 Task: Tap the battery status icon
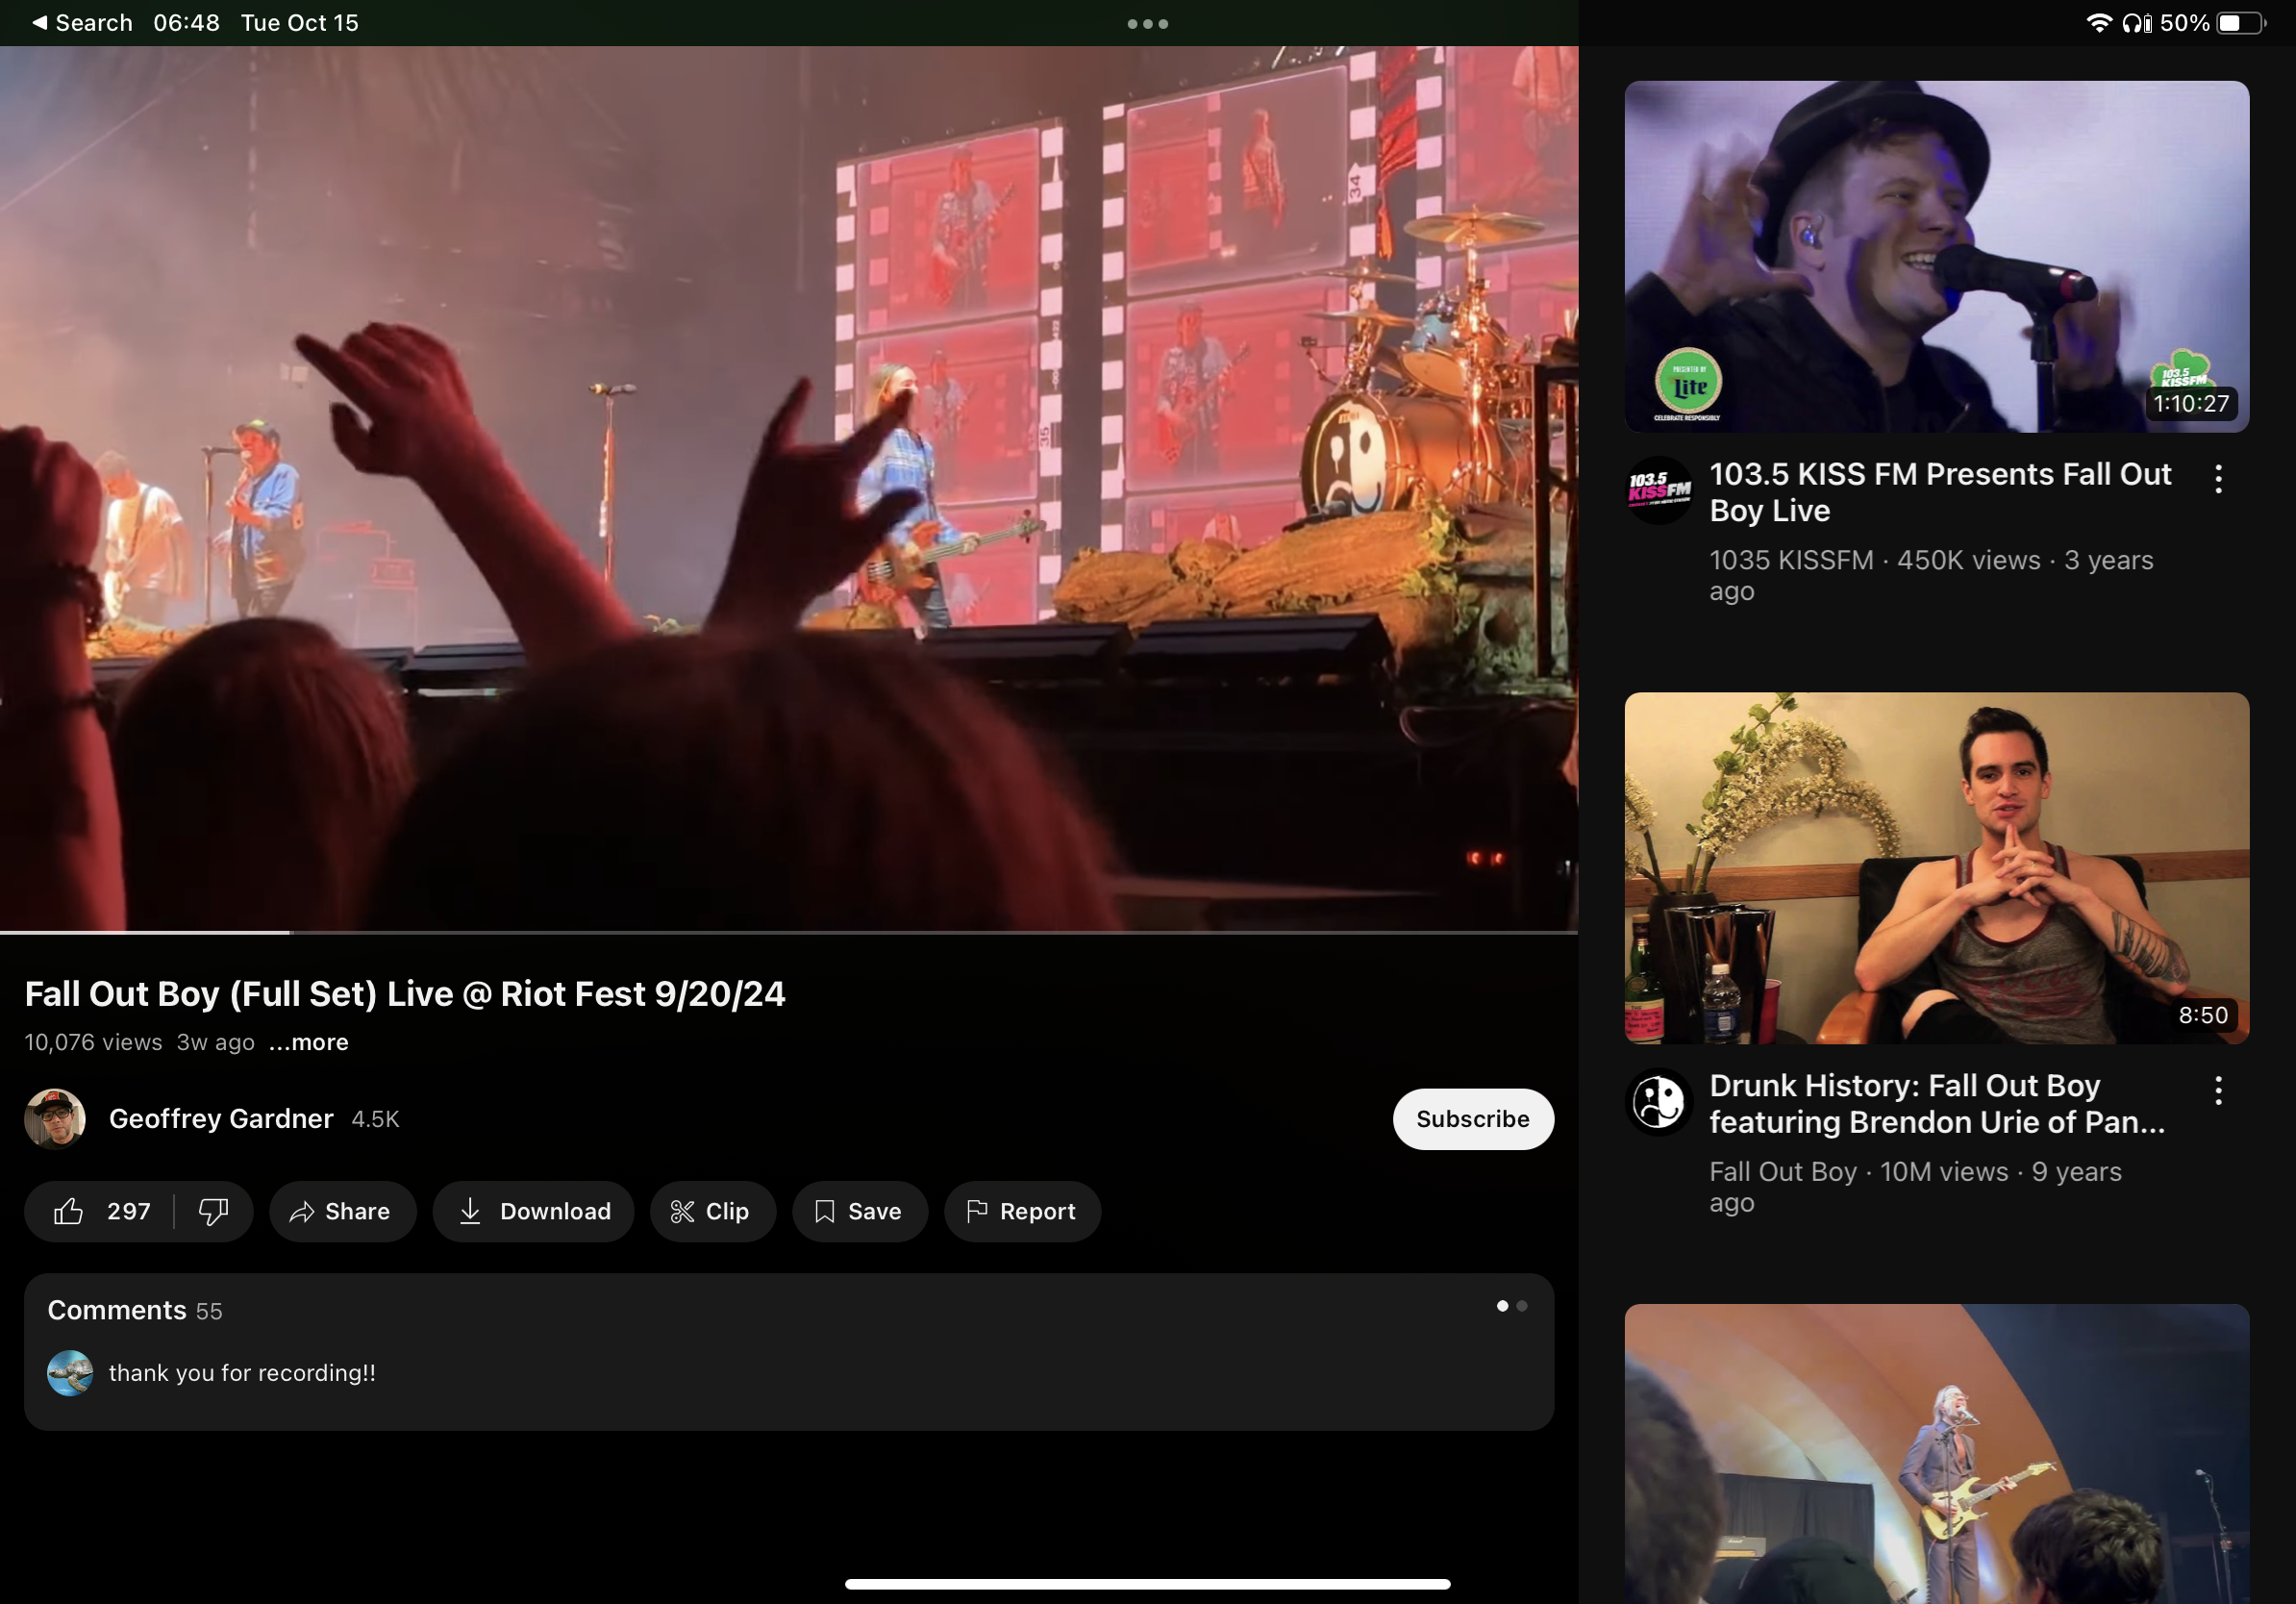tap(2241, 22)
